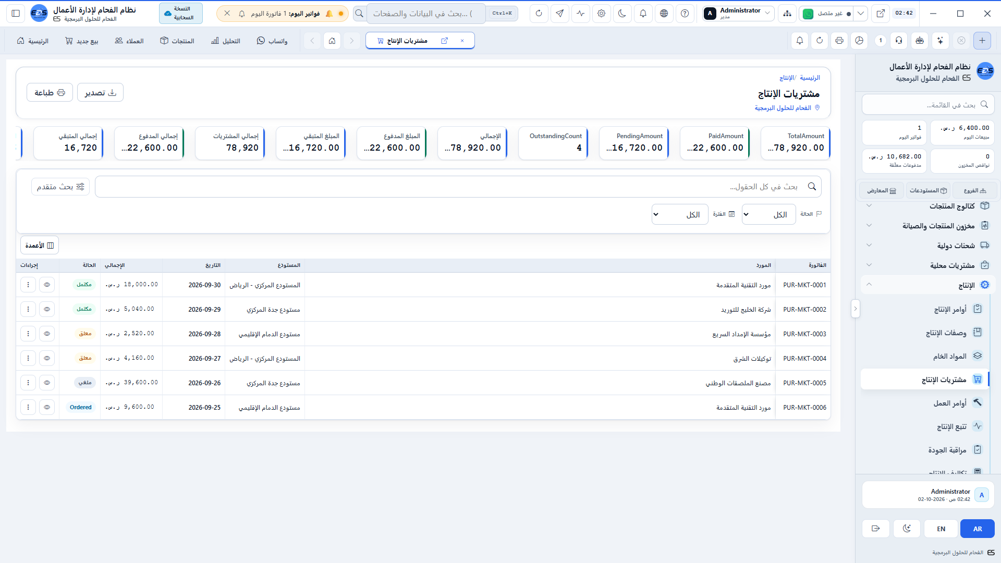Click the طباعة print button
Screen dimensions: 1001x563
pos(50,93)
